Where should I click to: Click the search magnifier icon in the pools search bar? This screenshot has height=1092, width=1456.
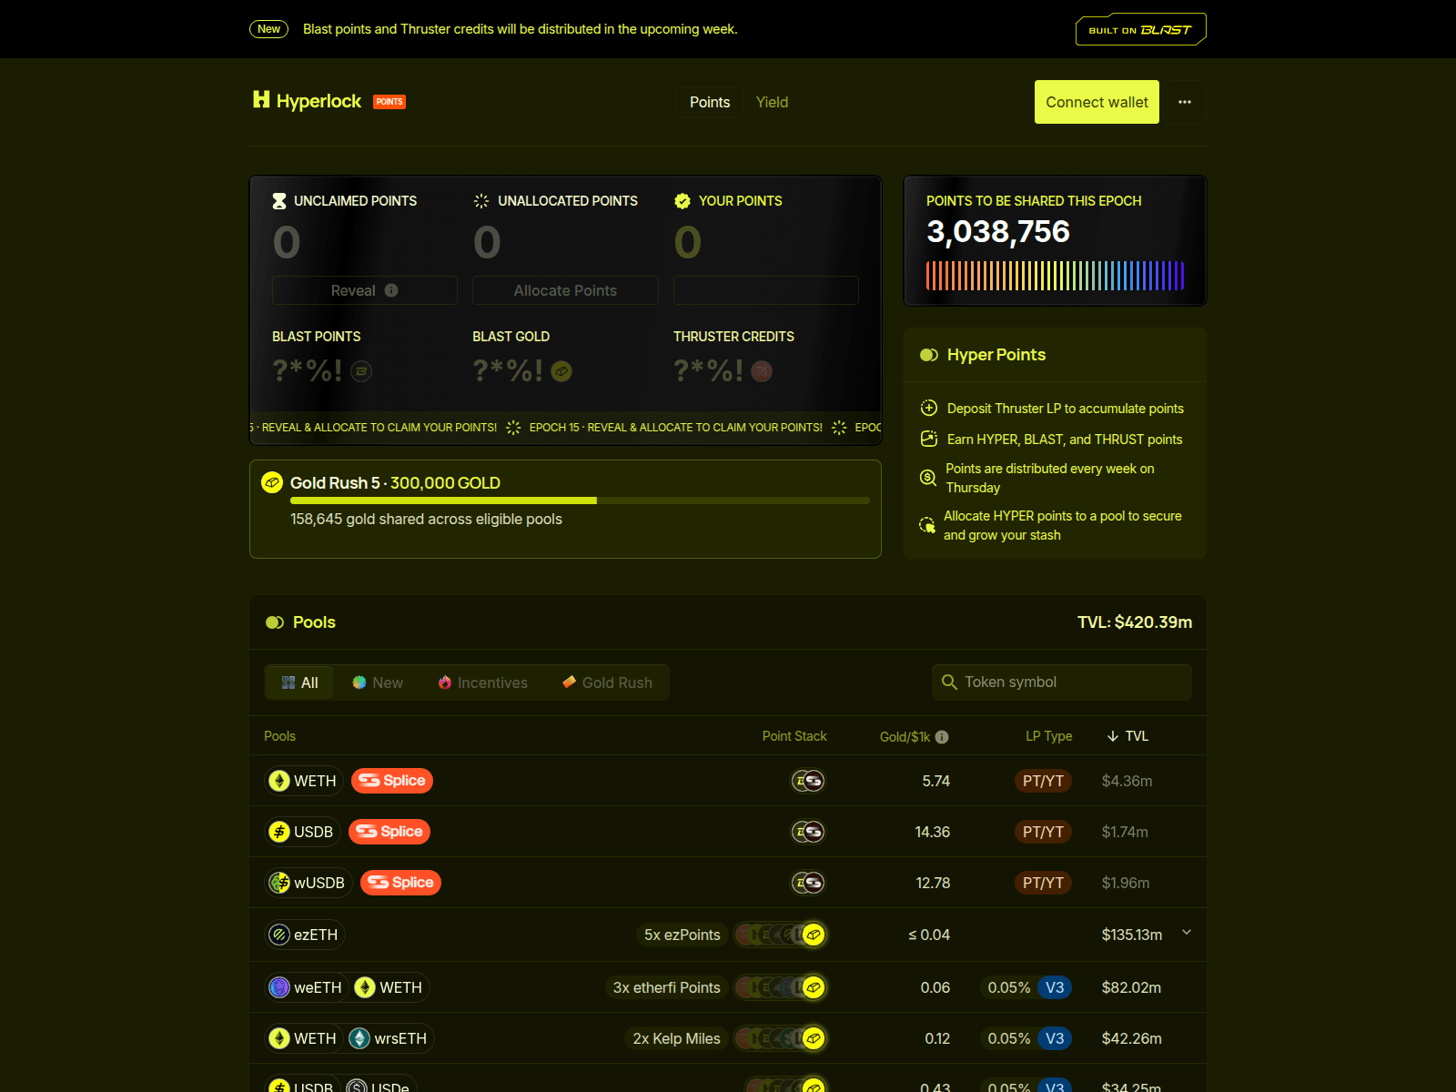click(950, 681)
